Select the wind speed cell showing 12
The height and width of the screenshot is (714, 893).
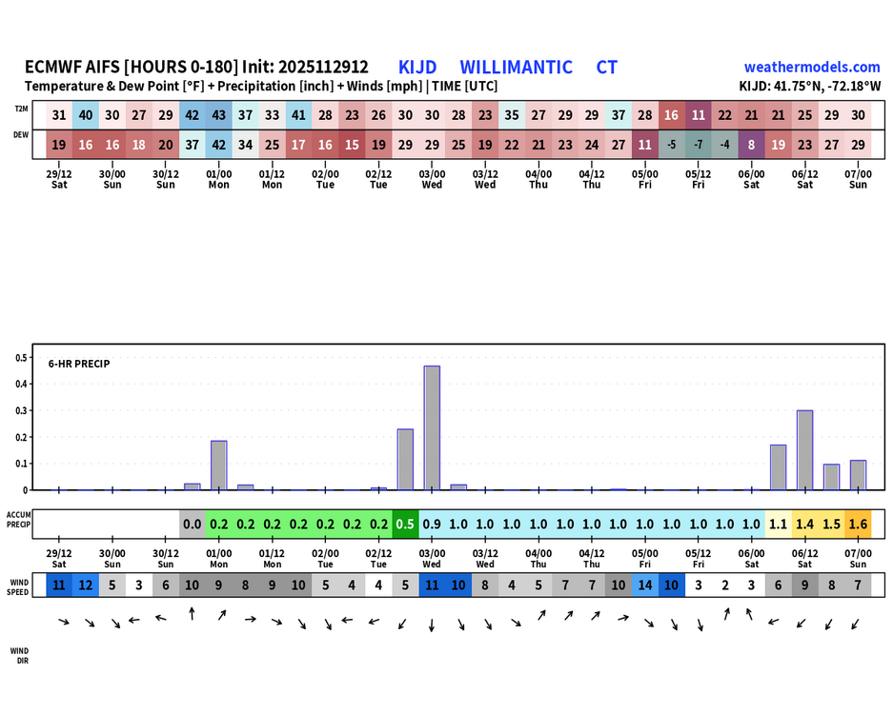(x=86, y=585)
